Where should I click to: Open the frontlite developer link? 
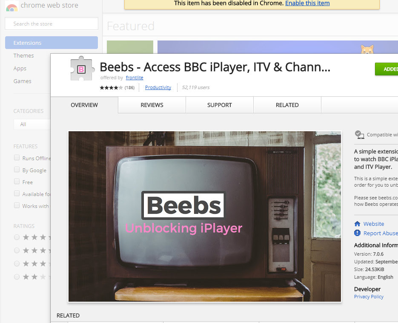click(135, 78)
